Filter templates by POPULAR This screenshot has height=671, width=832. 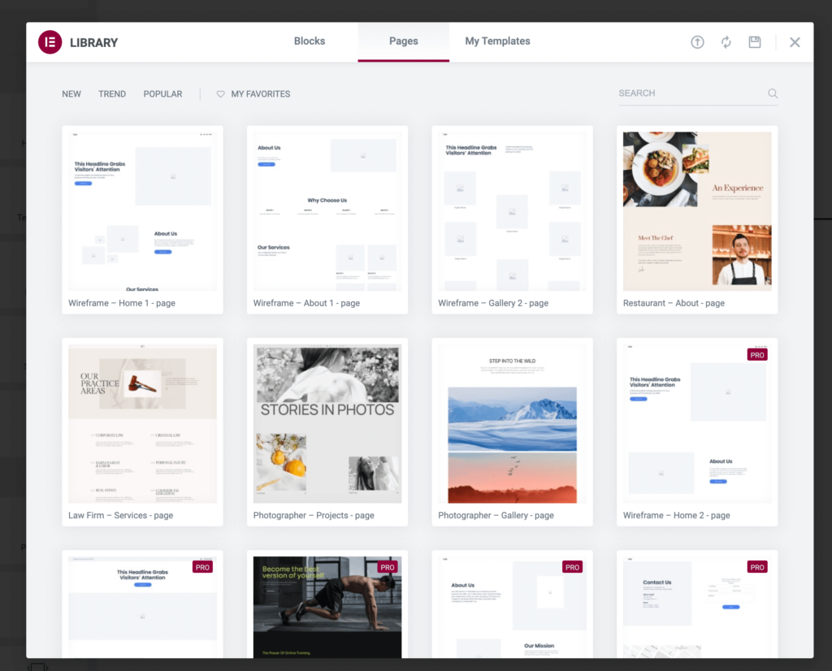click(x=162, y=93)
